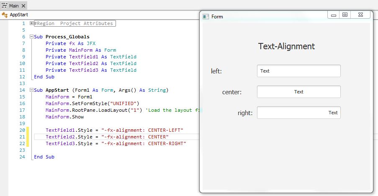Screen dimensions: 378x196
Task: Switch to the Main code tab
Action: (x=14, y=6)
